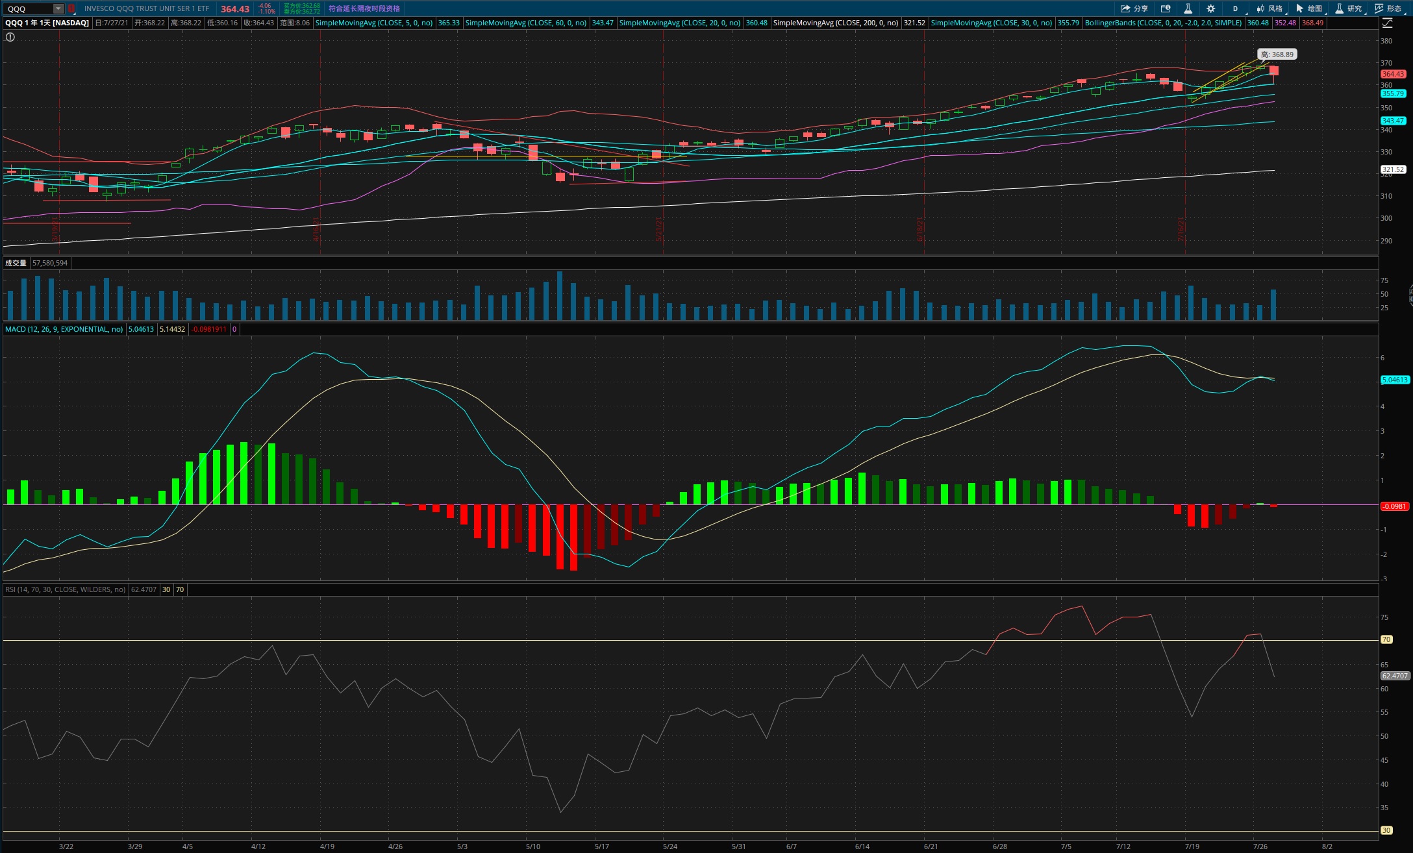The width and height of the screenshot is (1413, 853).
Task: Click the 高: 368.89 high price bubble
Action: point(1277,55)
